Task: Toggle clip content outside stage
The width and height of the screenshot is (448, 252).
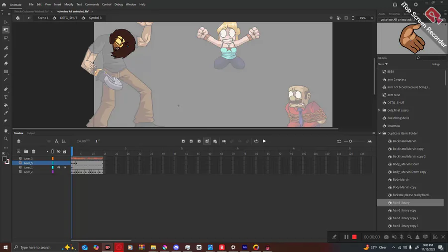Action: coord(346,18)
